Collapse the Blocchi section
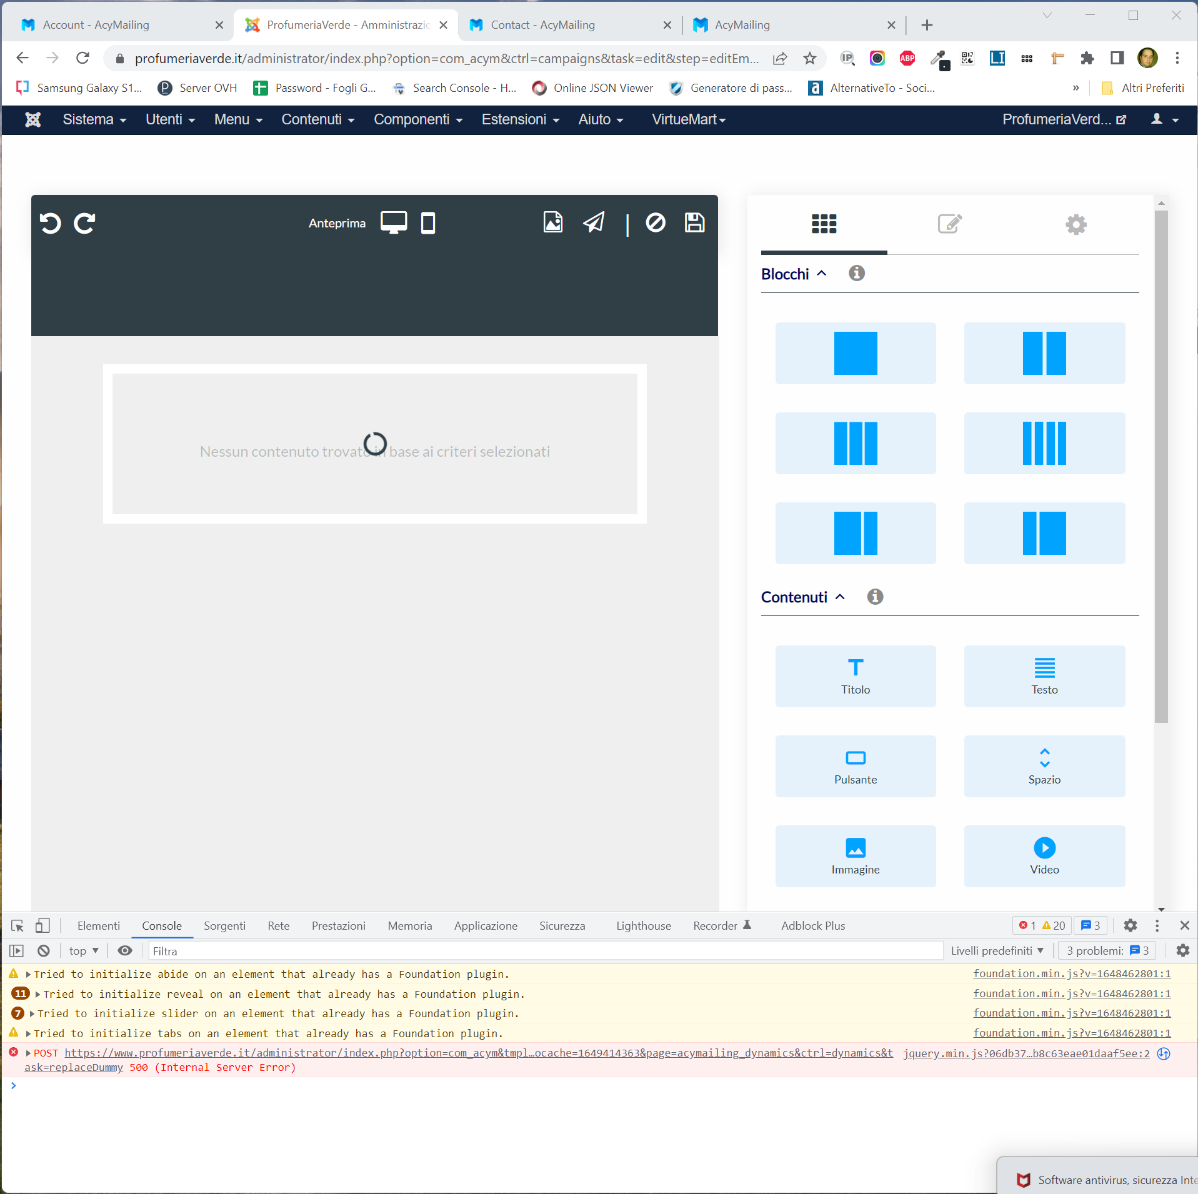The image size is (1198, 1194). pyautogui.click(x=794, y=274)
